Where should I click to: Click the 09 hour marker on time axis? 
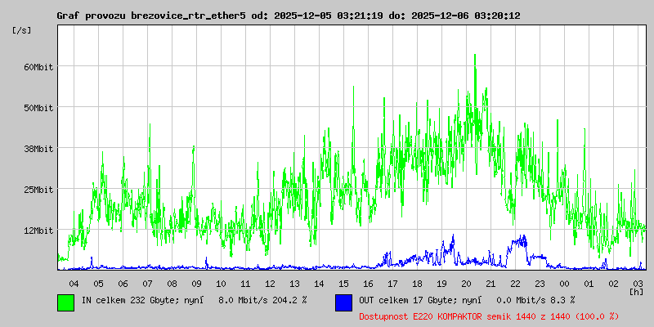[x=196, y=283]
